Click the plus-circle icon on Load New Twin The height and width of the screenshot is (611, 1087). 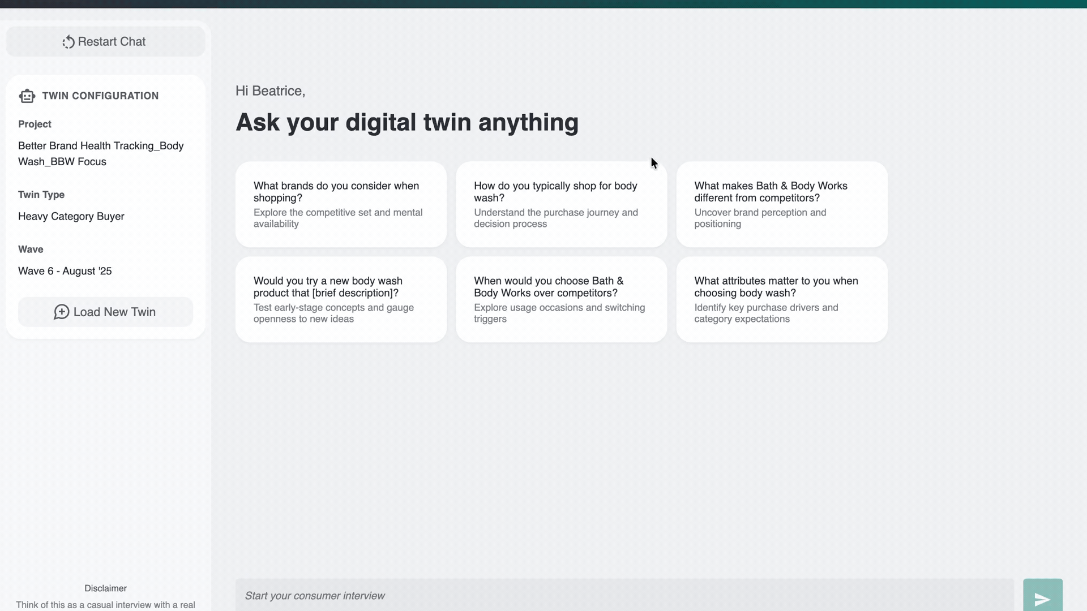coord(62,312)
